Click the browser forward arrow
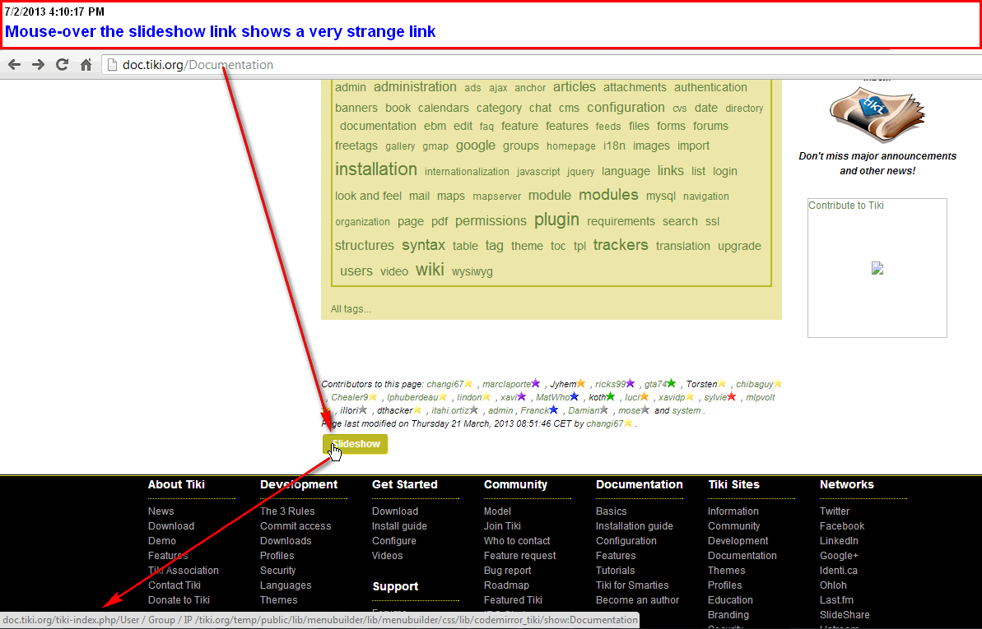Viewport: 982px width, 629px height. pos(38,64)
